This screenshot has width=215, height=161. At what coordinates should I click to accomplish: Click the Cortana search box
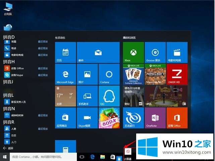[43, 157]
